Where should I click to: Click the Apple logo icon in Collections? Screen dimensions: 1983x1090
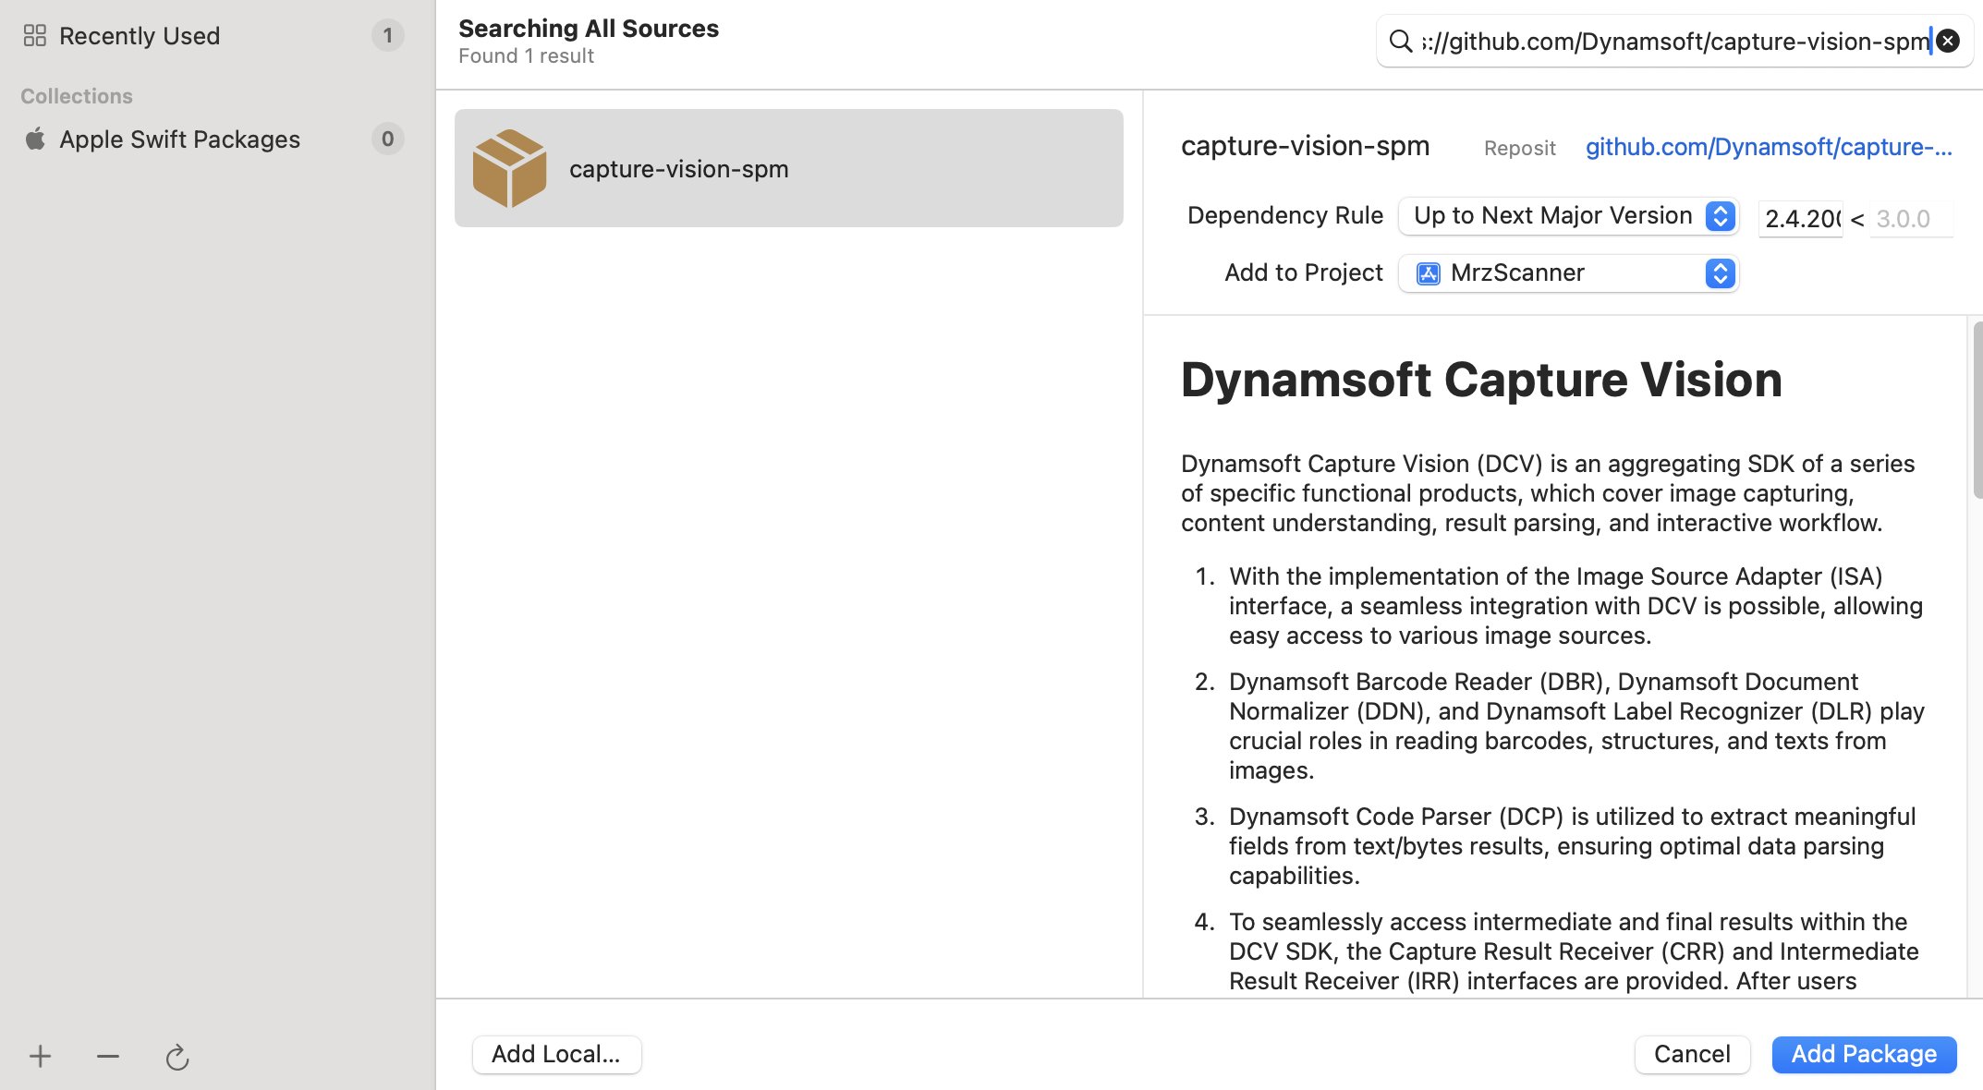click(x=35, y=139)
